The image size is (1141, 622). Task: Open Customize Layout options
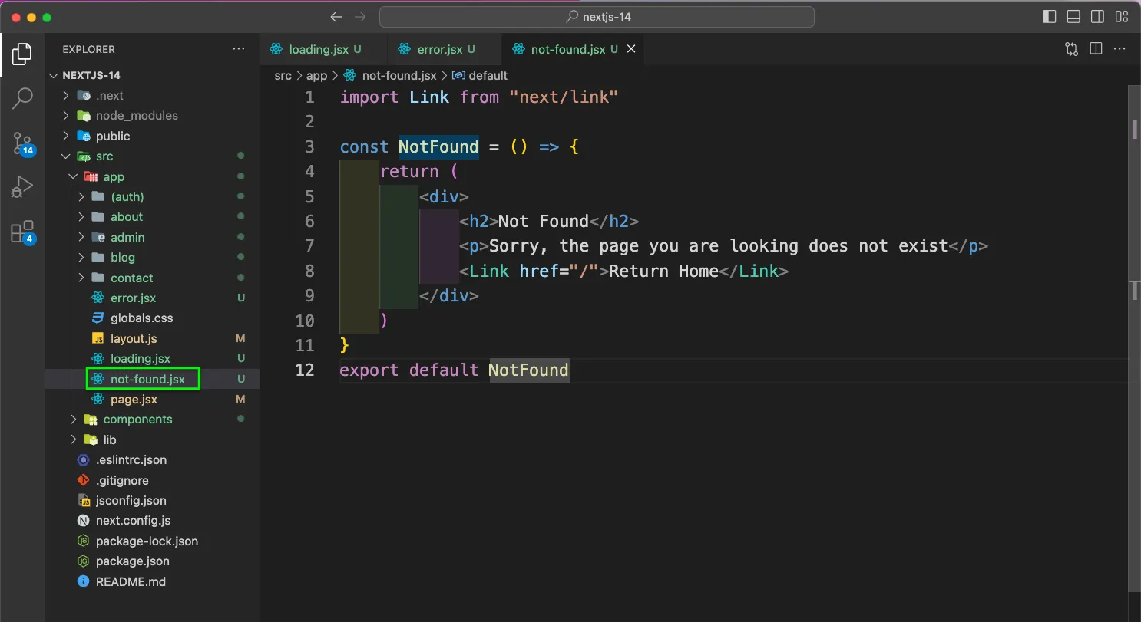tap(1122, 17)
